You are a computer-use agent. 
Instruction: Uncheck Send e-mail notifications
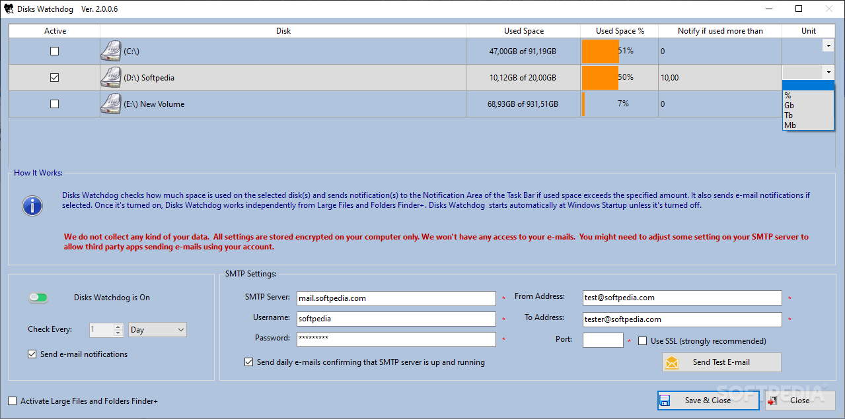pos(32,354)
